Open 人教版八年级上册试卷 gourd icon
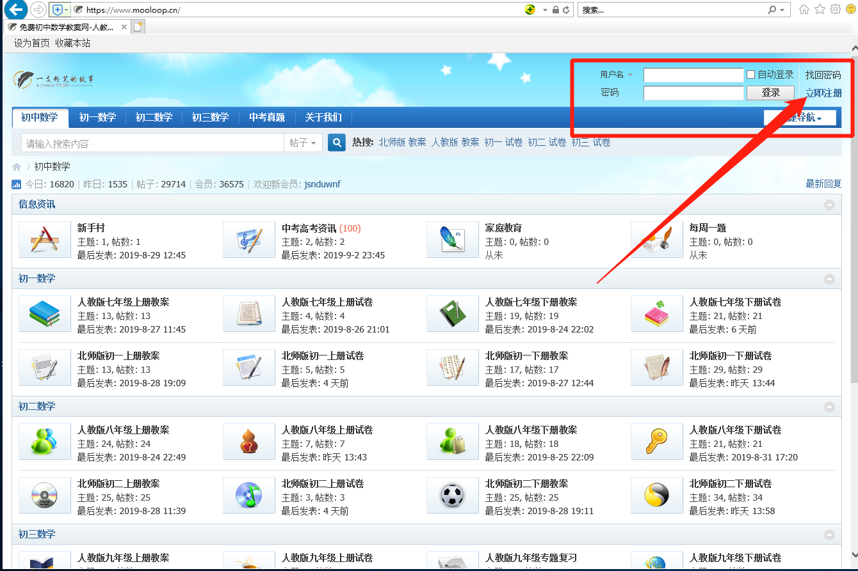The image size is (858, 571). point(249,442)
